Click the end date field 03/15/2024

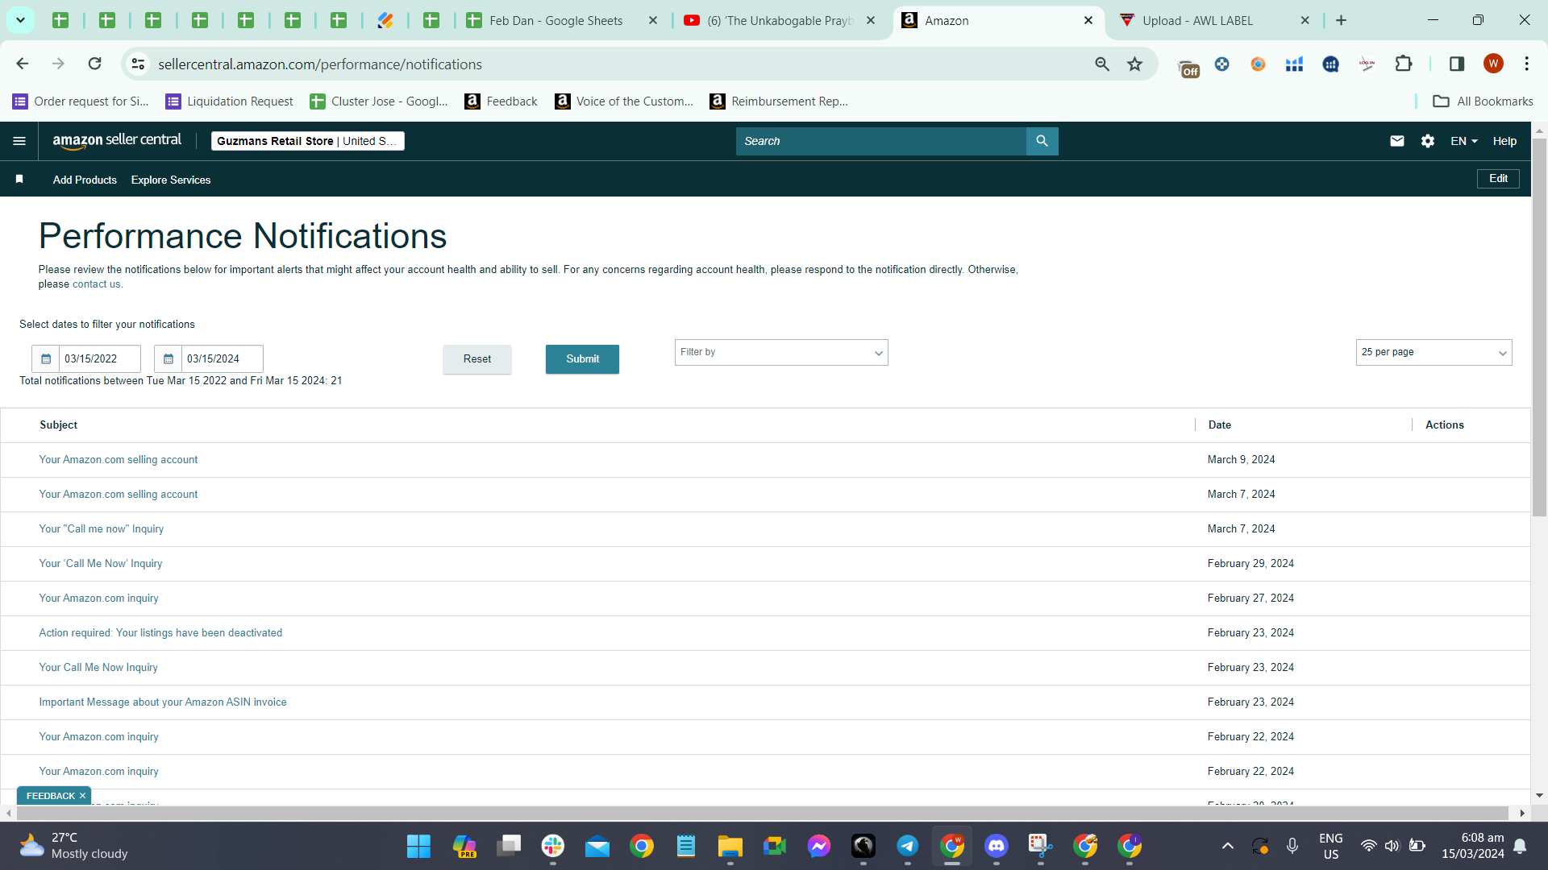(223, 358)
